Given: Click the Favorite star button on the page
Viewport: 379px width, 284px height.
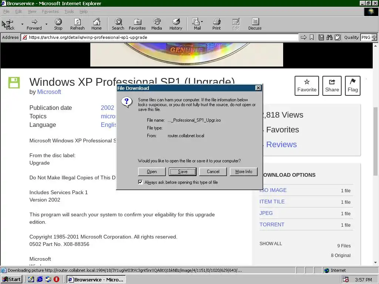Looking at the screenshot, I should tap(307, 86).
